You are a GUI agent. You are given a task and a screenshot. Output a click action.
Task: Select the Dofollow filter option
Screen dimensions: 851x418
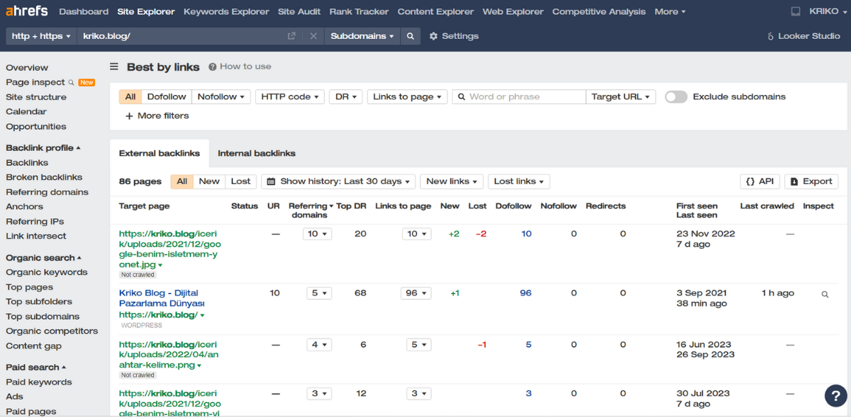[x=167, y=97]
